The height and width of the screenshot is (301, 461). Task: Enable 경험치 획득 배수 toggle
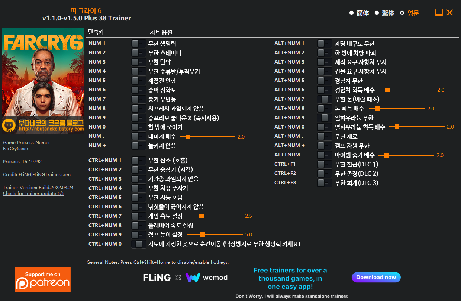tap(325, 90)
